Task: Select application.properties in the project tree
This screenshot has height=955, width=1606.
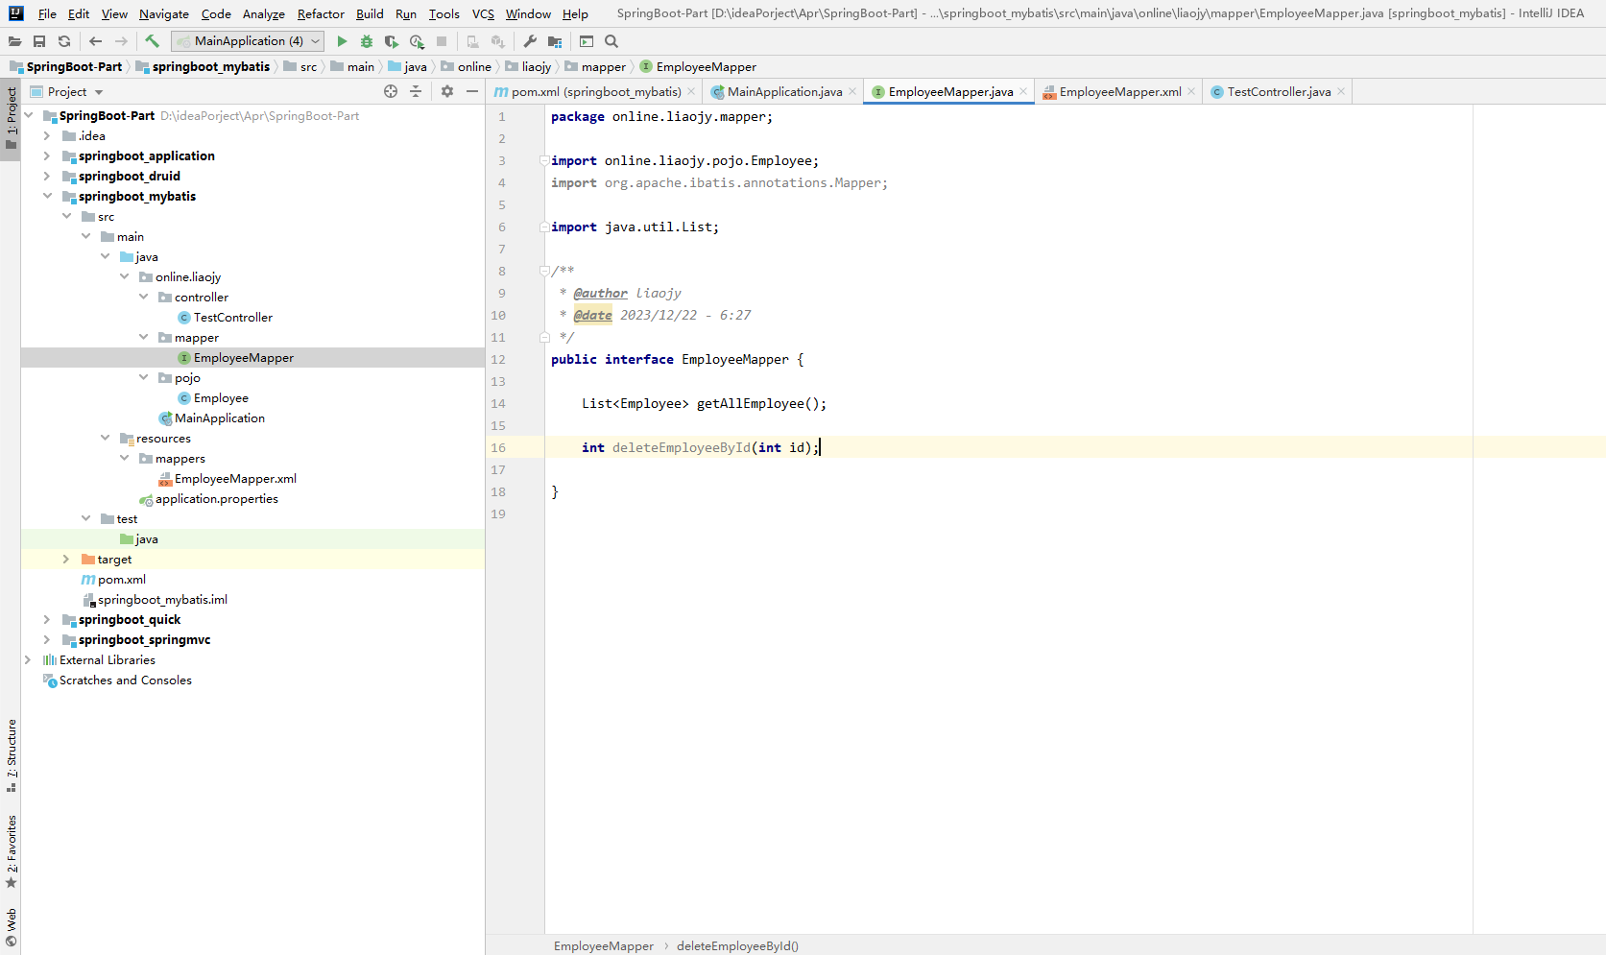Action: (x=216, y=499)
